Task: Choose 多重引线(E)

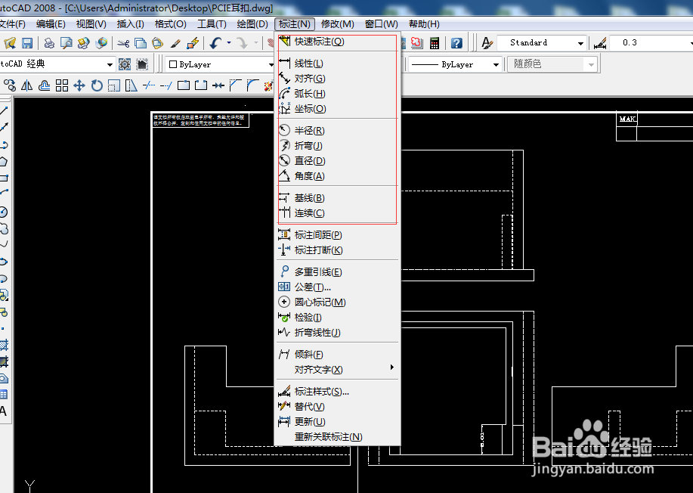Action: click(338, 272)
